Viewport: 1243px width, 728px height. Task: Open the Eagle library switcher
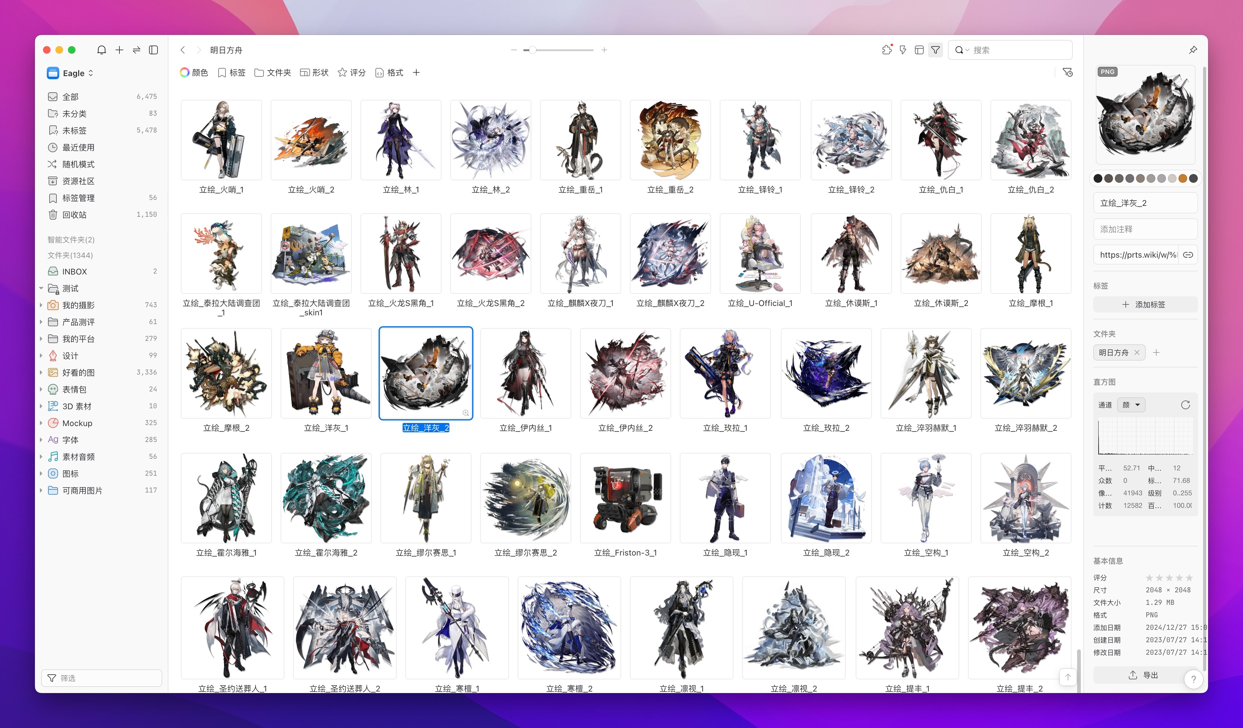(x=70, y=73)
